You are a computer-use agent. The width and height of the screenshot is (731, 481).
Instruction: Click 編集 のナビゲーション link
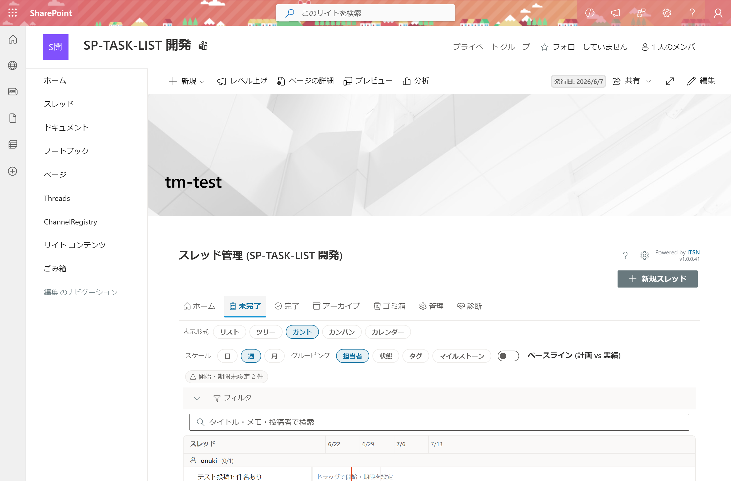[x=81, y=292]
